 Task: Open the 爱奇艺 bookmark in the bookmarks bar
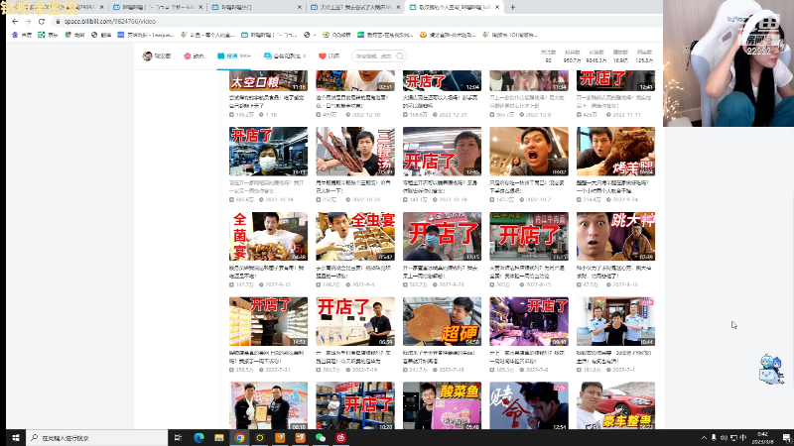click(x=385, y=35)
